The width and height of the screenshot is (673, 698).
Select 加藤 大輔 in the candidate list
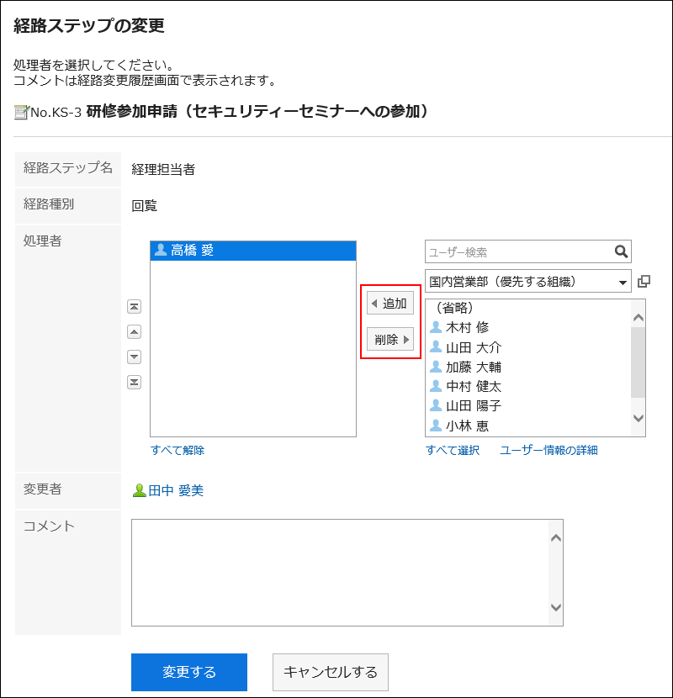click(x=528, y=367)
